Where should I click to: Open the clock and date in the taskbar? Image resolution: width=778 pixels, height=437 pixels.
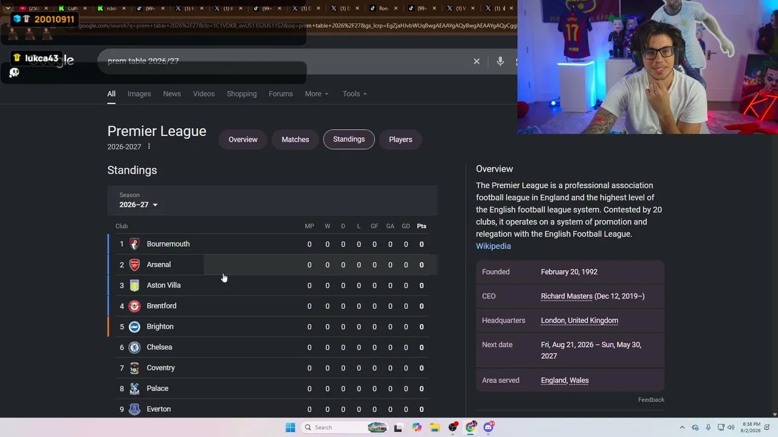click(751, 427)
